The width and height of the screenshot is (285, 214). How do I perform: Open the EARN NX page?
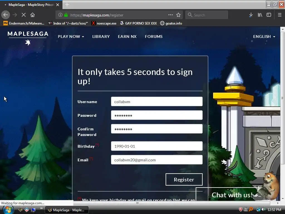(127, 37)
